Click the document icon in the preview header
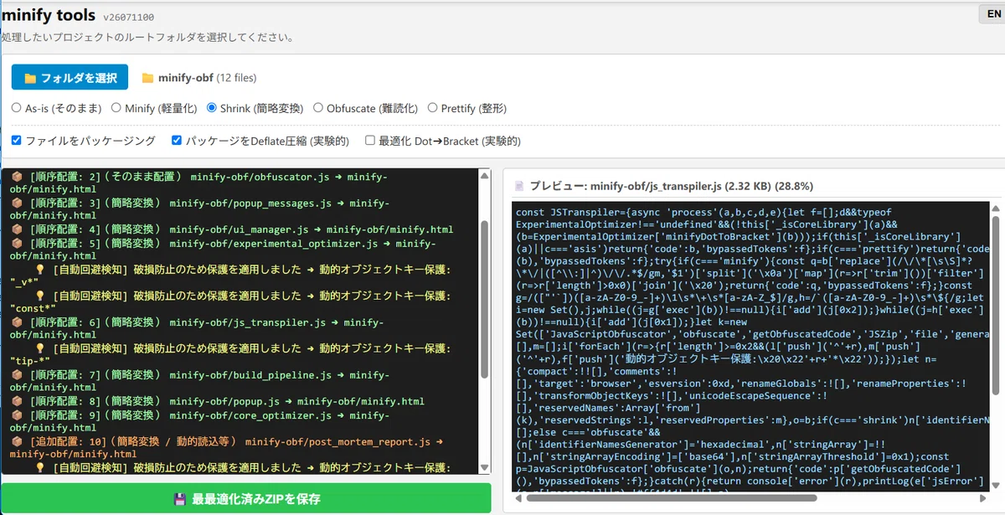Image resolution: width=1005 pixels, height=515 pixels. coord(519,186)
